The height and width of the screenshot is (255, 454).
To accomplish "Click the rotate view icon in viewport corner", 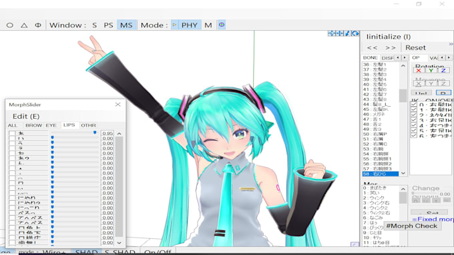I will click(x=355, y=33).
